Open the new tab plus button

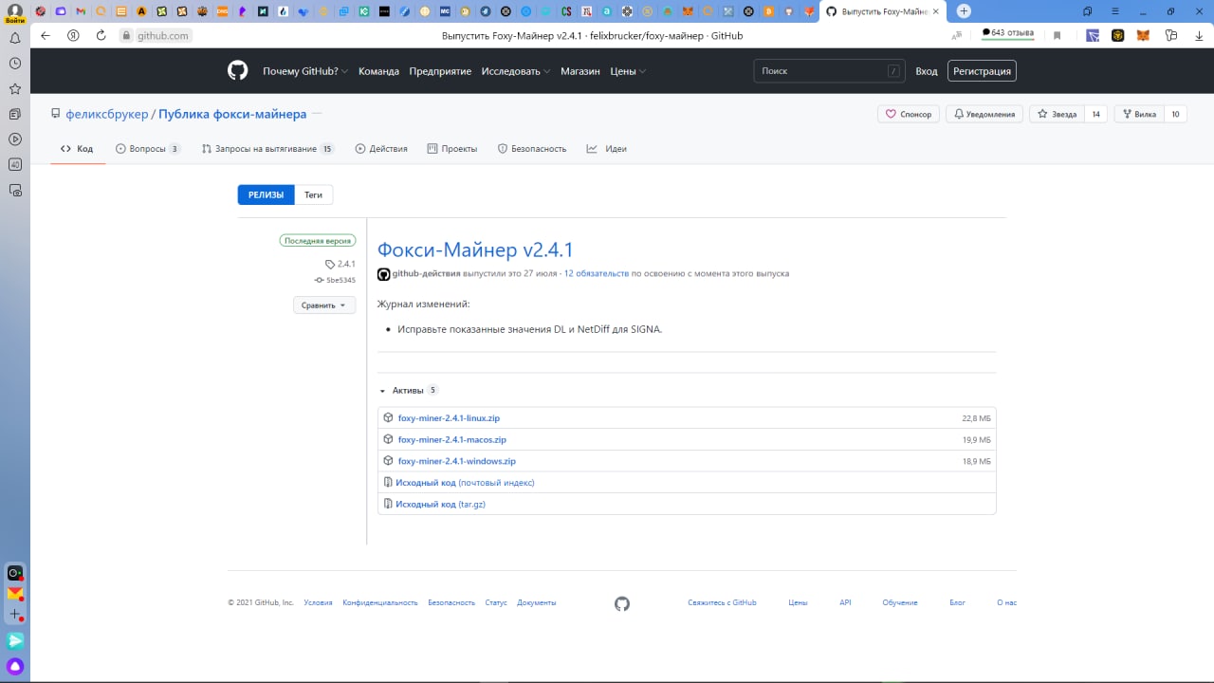(x=964, y=11)
